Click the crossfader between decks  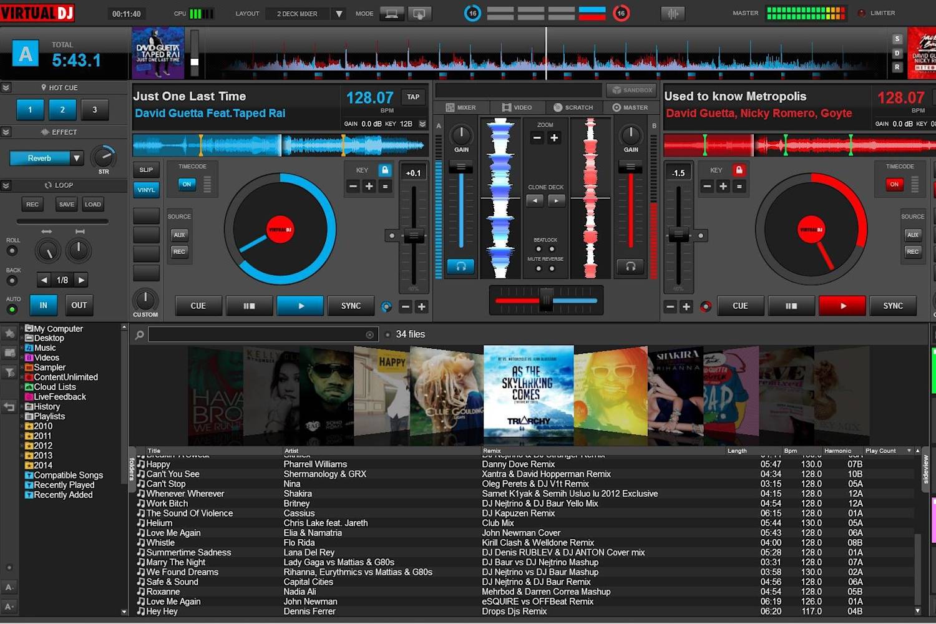click(x=546, y=300)
